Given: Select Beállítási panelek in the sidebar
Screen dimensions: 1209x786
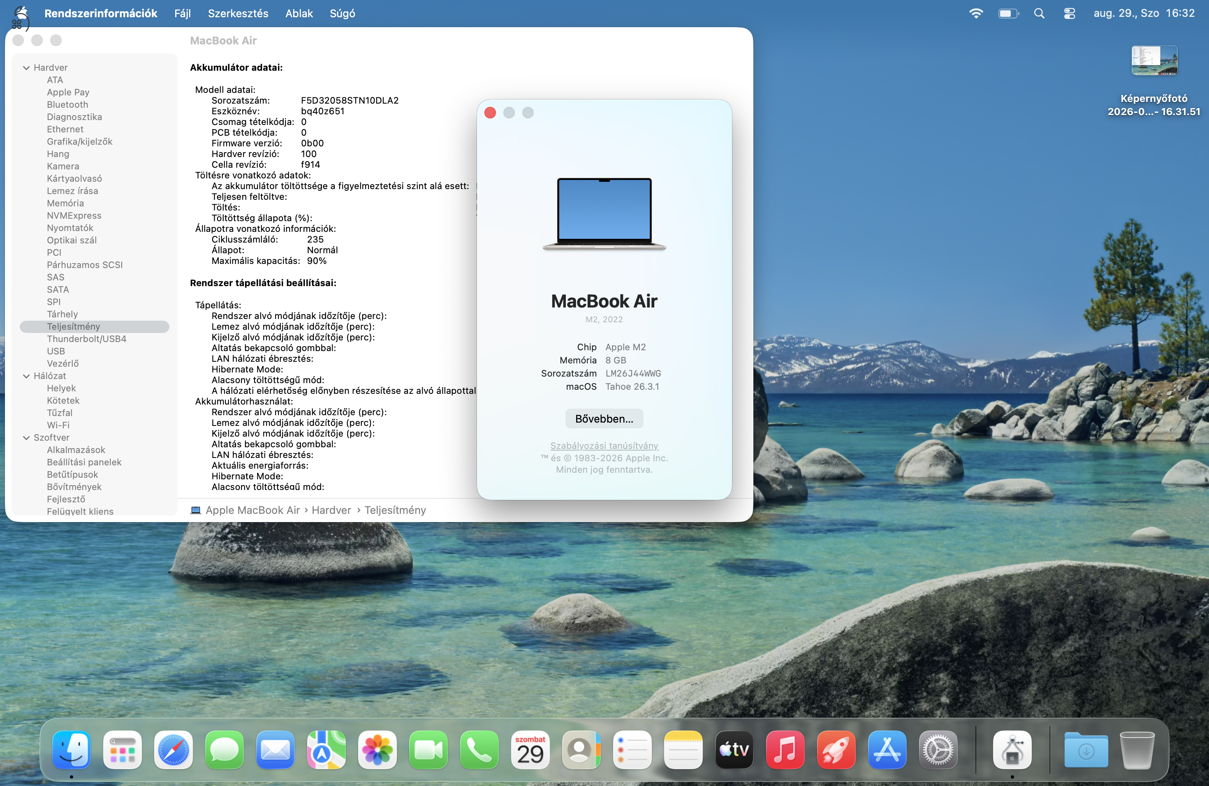Looking at the screenshot, I should [84, 462].
